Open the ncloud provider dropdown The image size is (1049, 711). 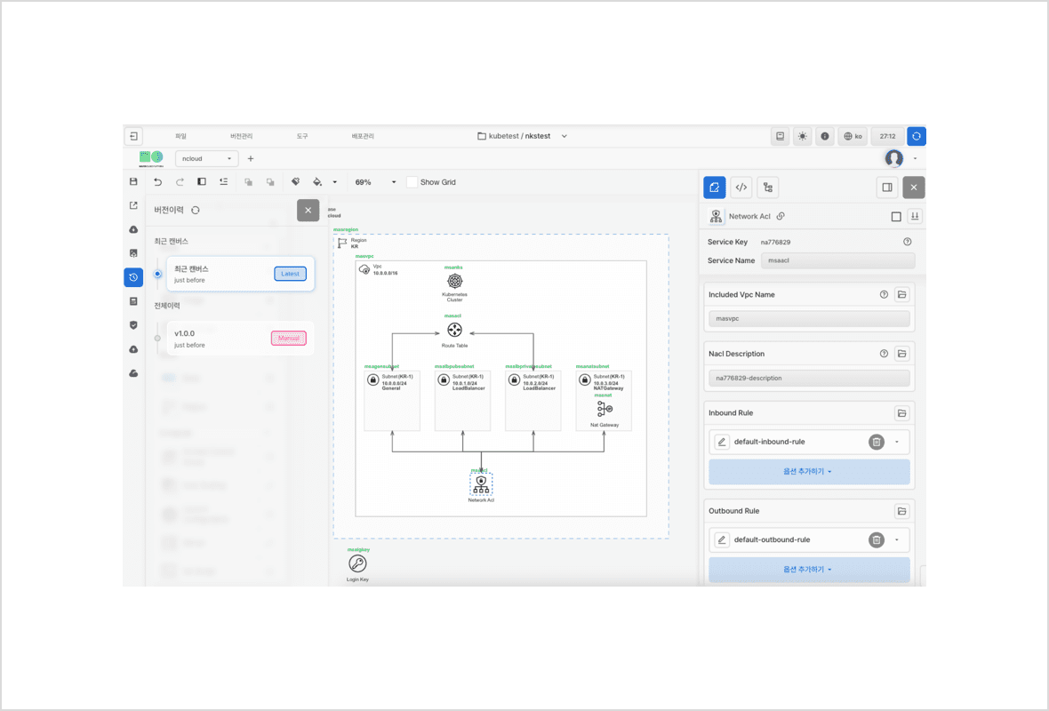206,159
